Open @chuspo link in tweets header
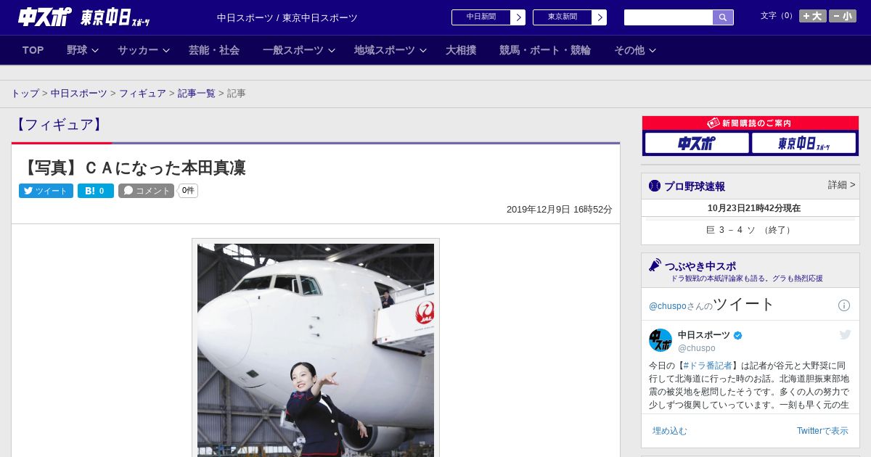This screenshot has height=457, width=871. click(668, 306)
